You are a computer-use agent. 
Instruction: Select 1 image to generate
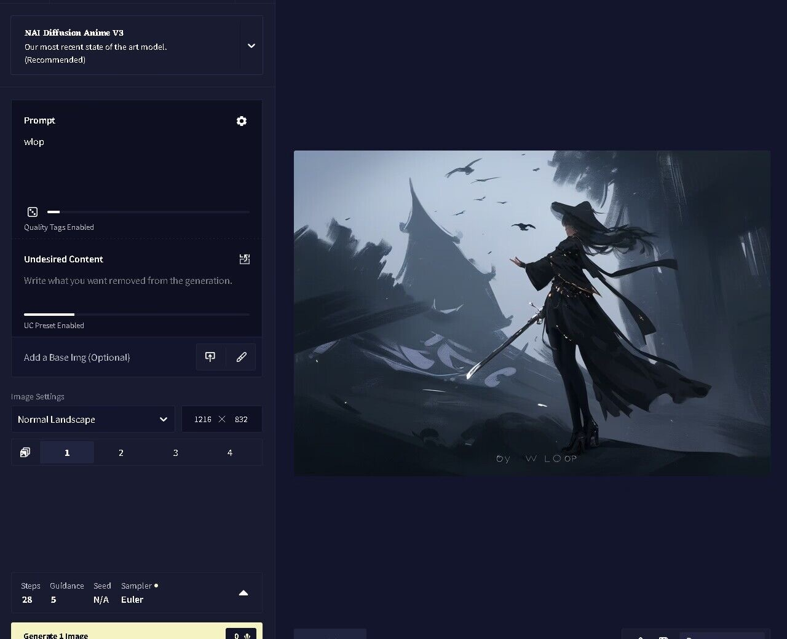tap(67, 452)
